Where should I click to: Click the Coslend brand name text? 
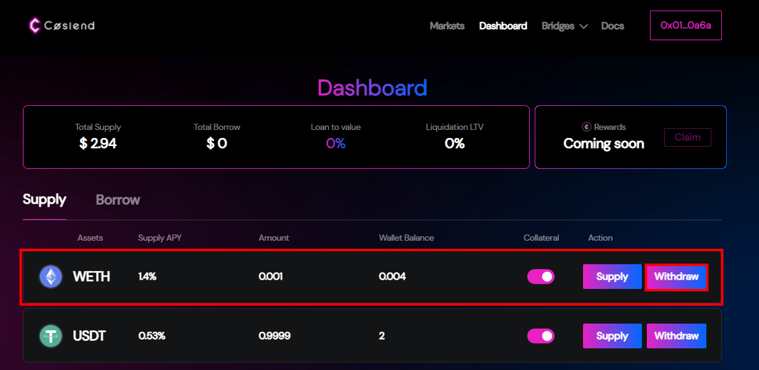tap(69, 25)
